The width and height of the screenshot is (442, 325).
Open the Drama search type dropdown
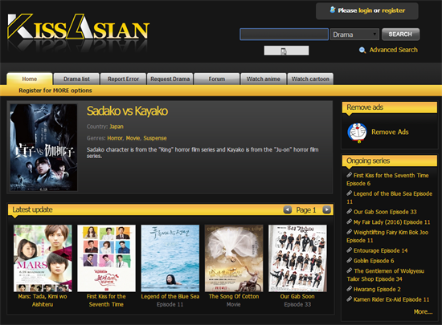(354, 35)
